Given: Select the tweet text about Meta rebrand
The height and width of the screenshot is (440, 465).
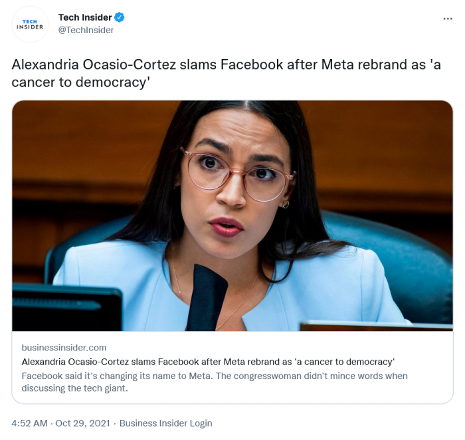Looking at the screenshot, I should click(x=226, y=73).
